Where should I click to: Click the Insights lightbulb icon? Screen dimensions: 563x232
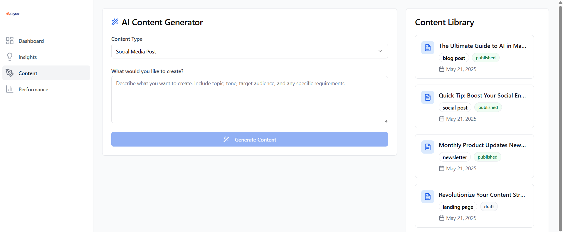(10, 57)
